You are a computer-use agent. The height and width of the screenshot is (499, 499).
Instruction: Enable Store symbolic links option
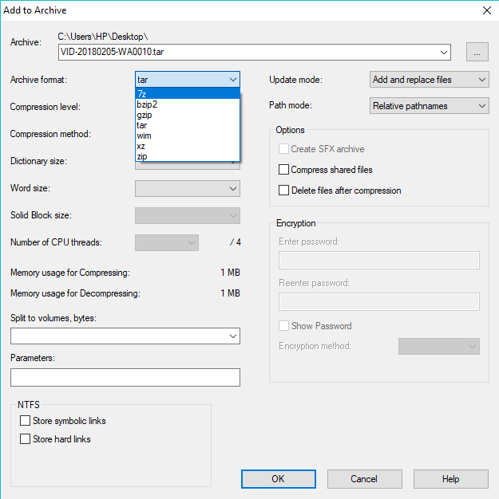[26, 421]
